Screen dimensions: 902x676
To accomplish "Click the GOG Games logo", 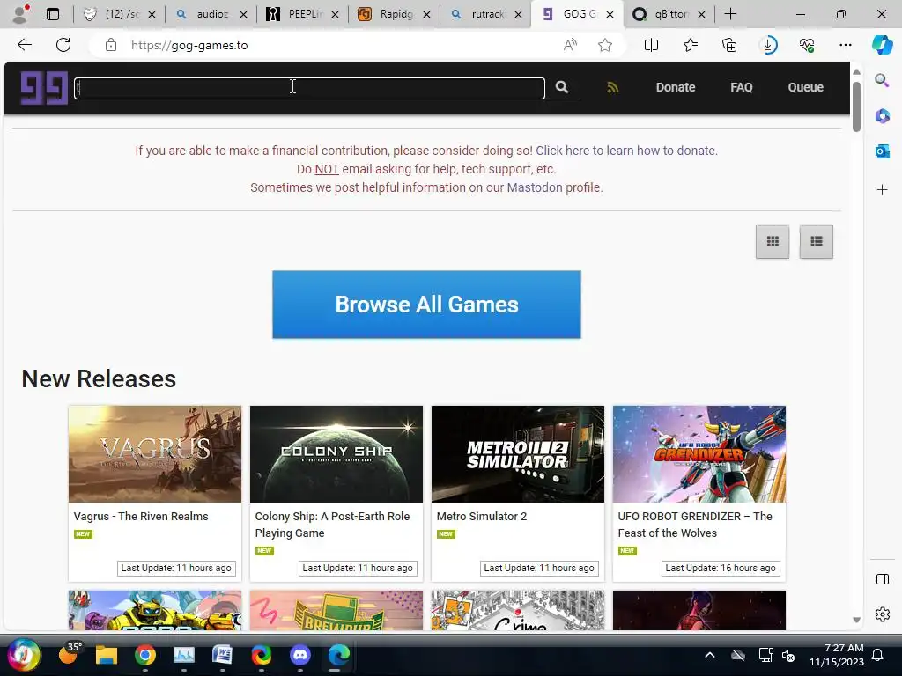I will (44, 87).
